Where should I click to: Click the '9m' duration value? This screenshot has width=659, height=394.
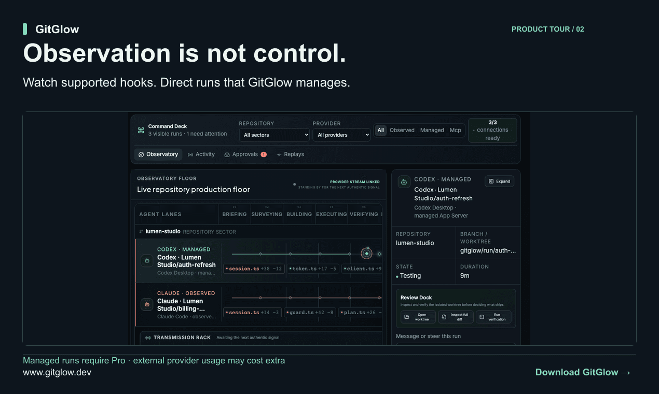coord(465,276)
